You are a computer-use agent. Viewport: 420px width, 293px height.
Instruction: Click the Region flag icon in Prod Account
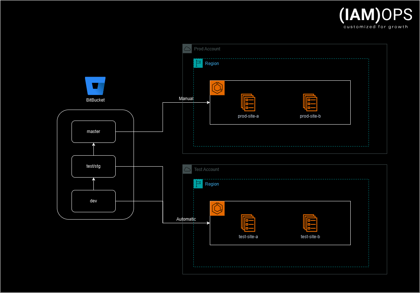tap(198, 63)
